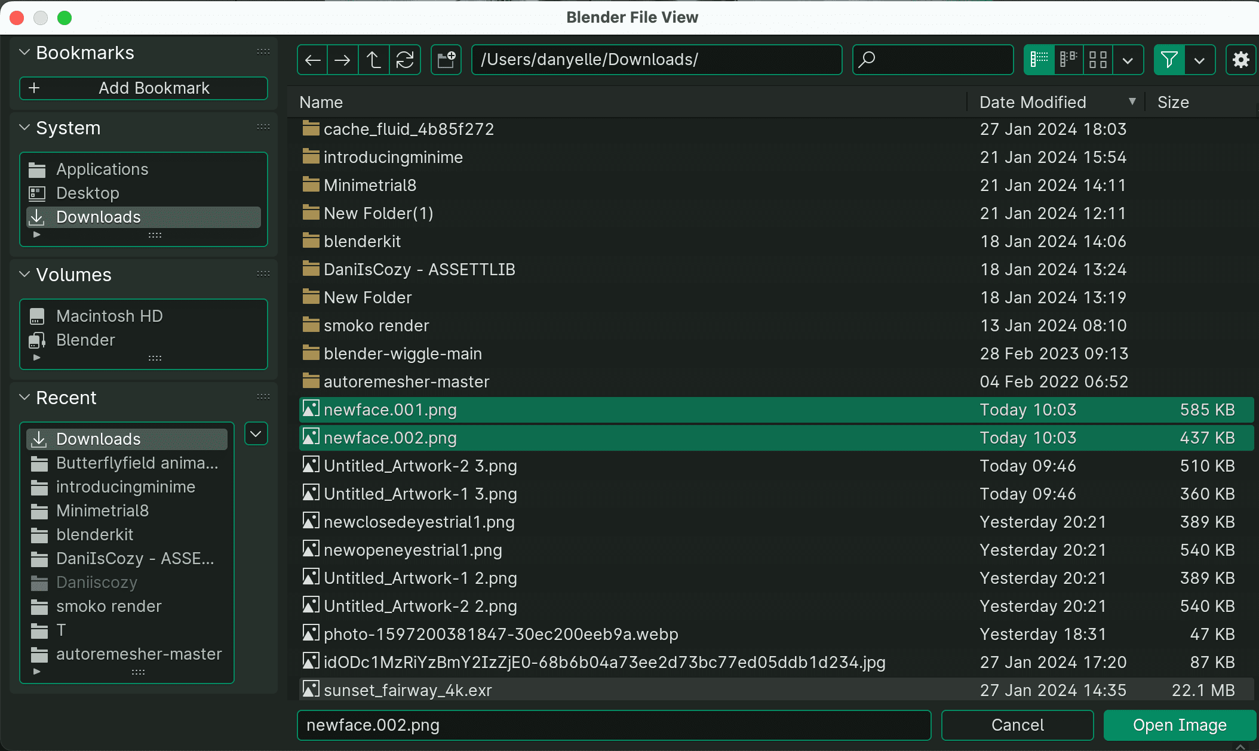Screen dimensions: 1259x751
Task: Click the search magnifier field
Action: [933, 60]
